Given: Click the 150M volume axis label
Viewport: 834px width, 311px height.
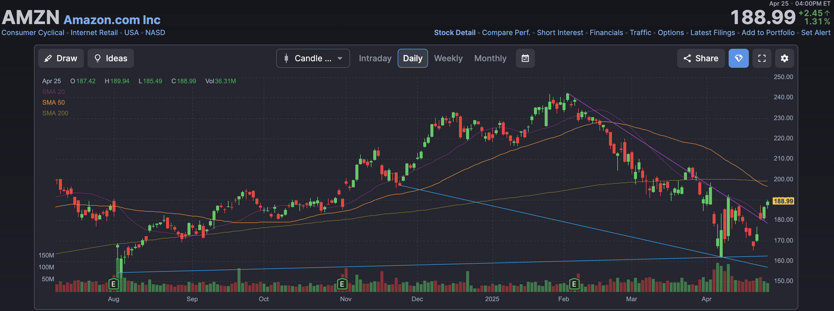Looking at the screenshot, I should [46, 255].
